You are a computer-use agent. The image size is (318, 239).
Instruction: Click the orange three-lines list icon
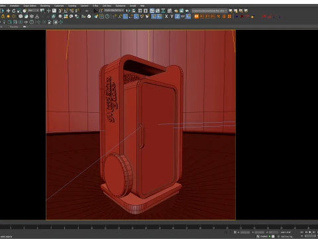(x=224, y=17)
